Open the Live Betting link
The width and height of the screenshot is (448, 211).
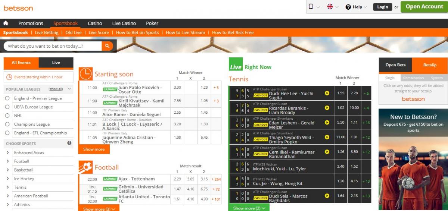click(x=47, y=32)
